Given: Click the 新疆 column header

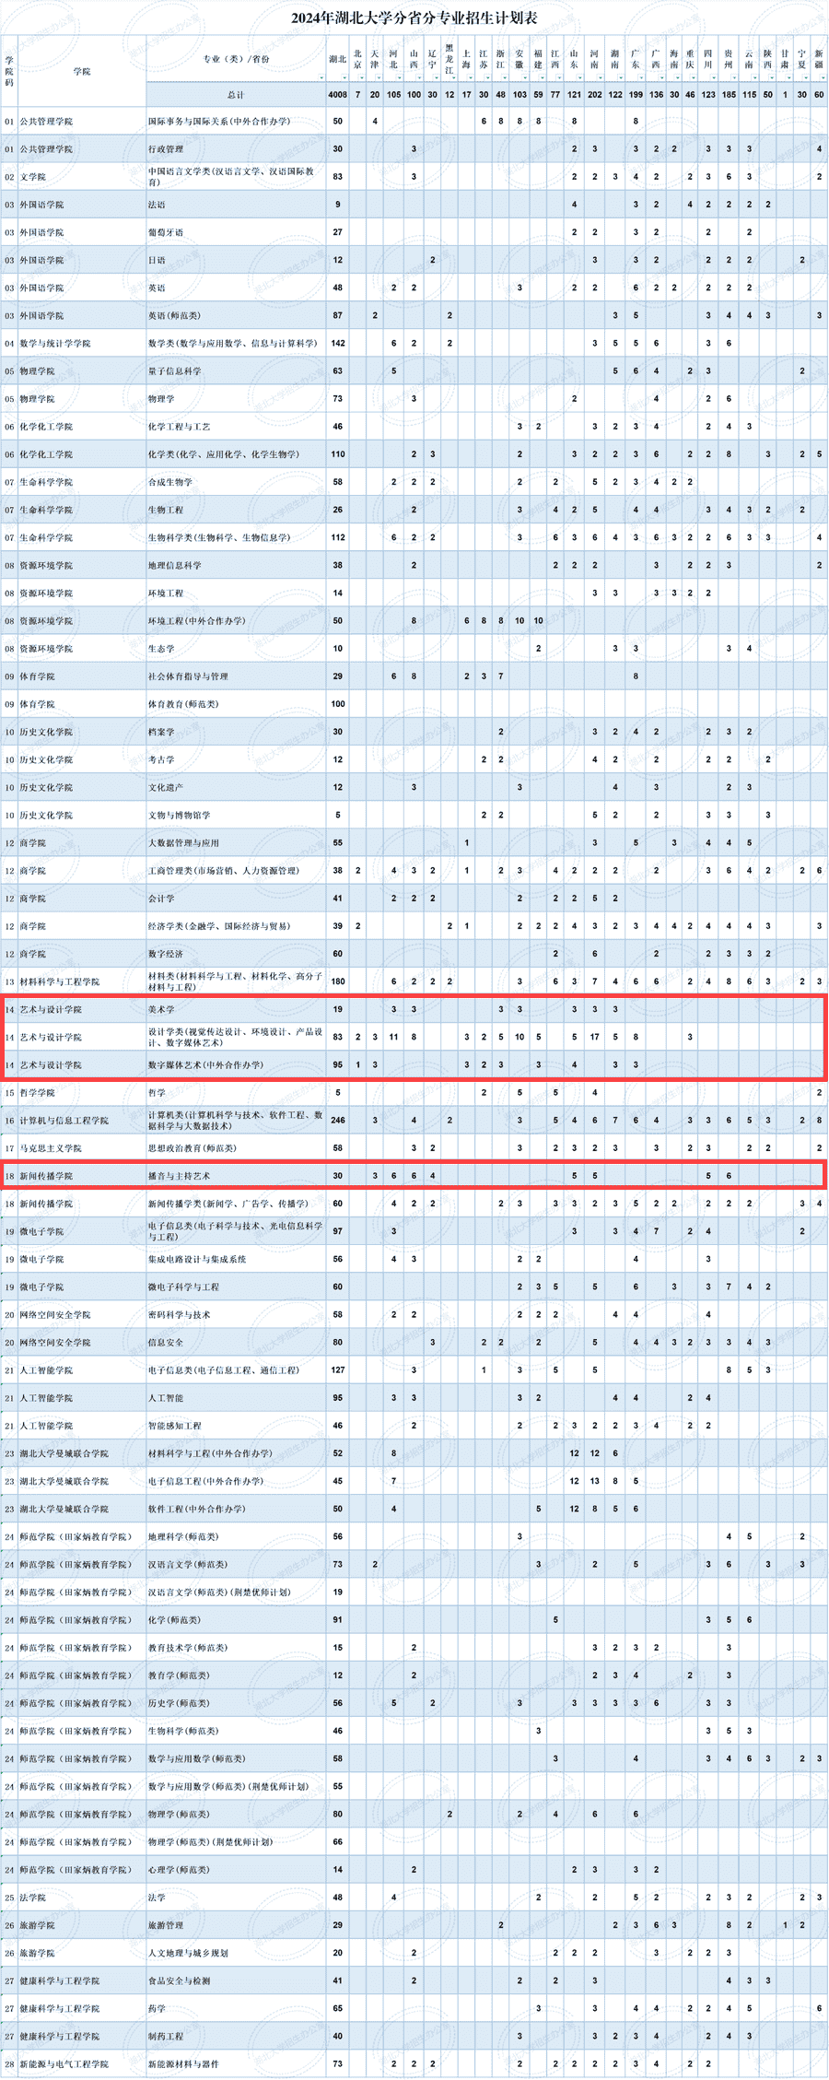Looking at the screenshot, I should (x=819, y=59).
